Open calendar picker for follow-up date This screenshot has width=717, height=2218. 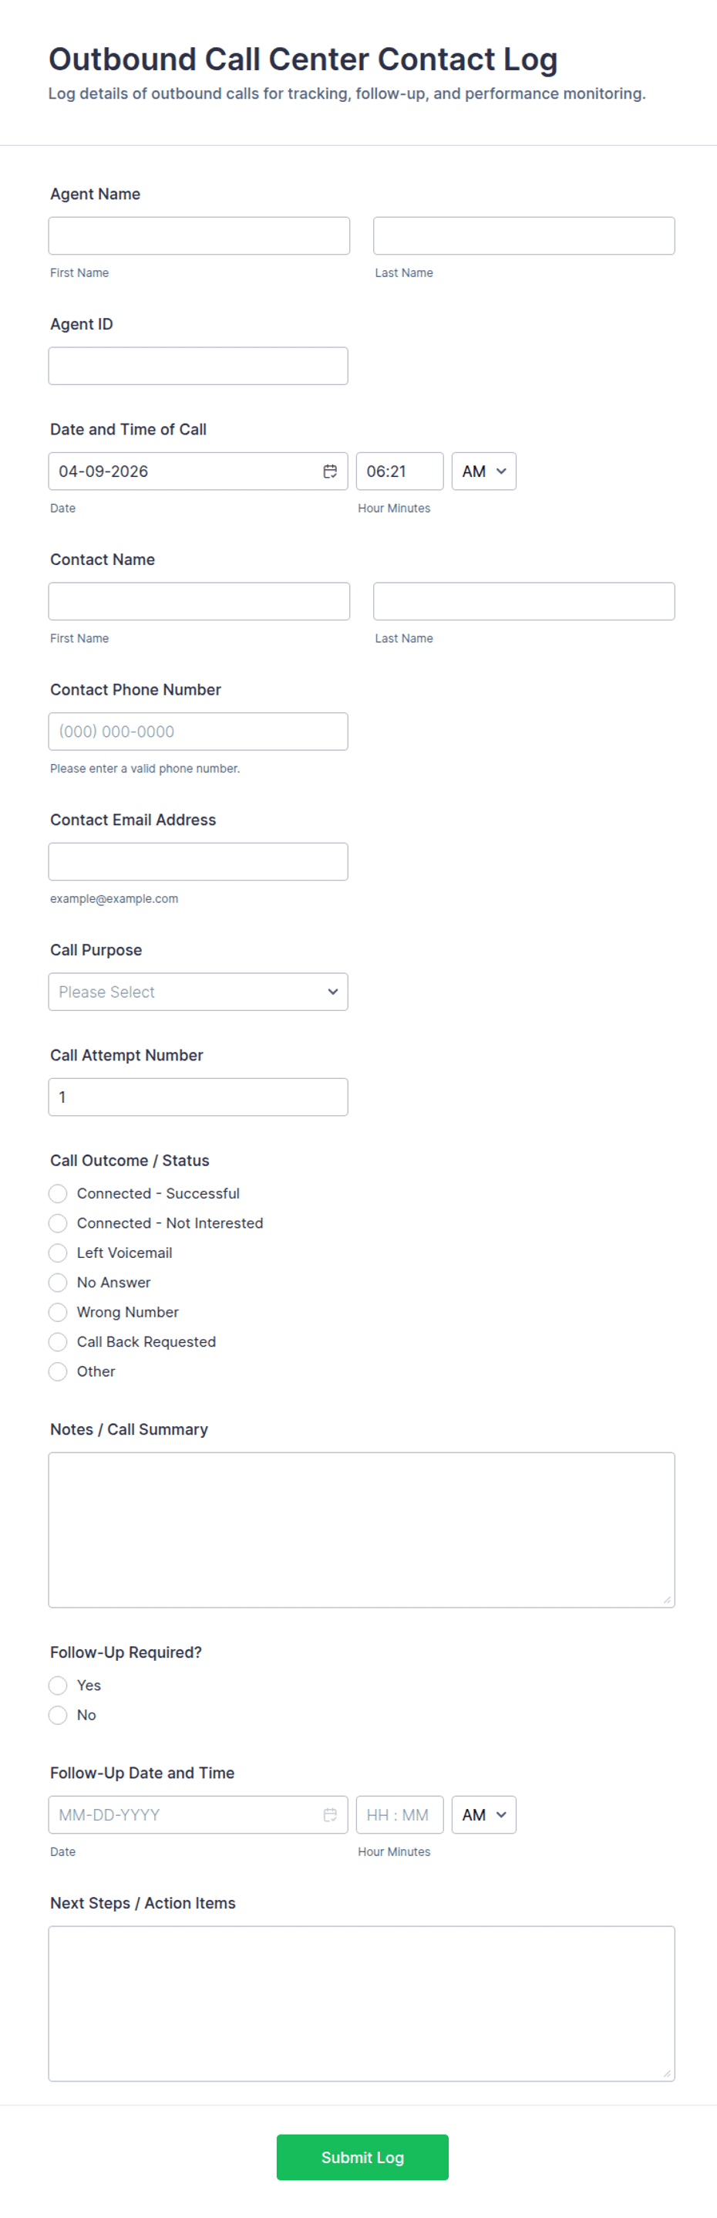[x=329, y=1814]
